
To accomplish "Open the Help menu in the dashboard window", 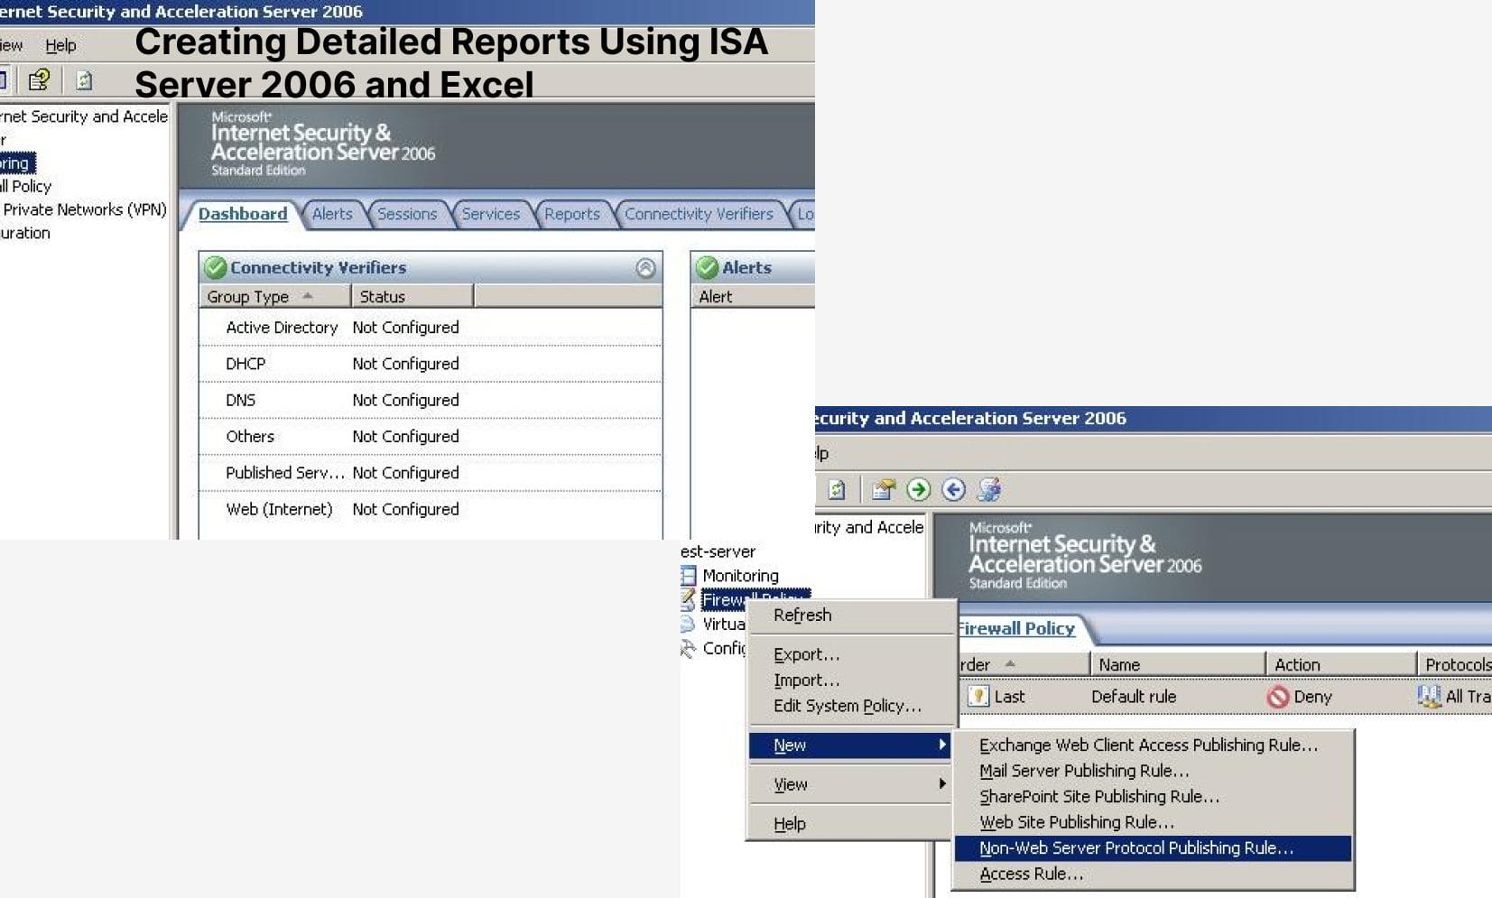I will 60,45.
